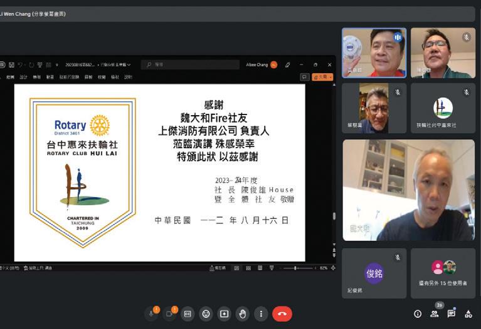This screenshot has width=481, height=329.
Task: Leave call with red hang-up button
Action: tap(282, 314)
